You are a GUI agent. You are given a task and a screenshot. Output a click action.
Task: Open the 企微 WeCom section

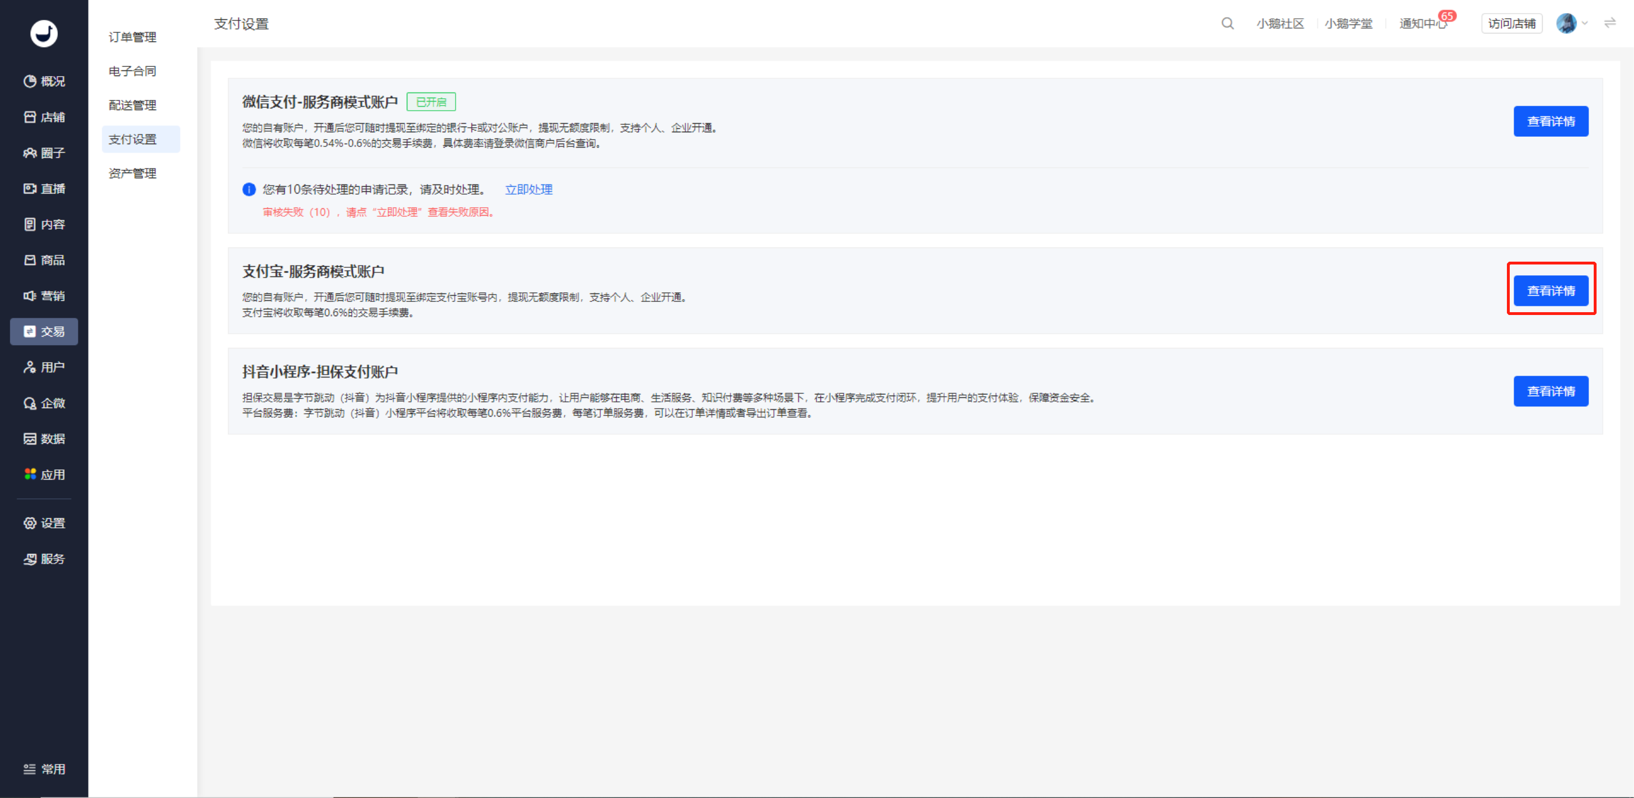(x=44, y=403)
